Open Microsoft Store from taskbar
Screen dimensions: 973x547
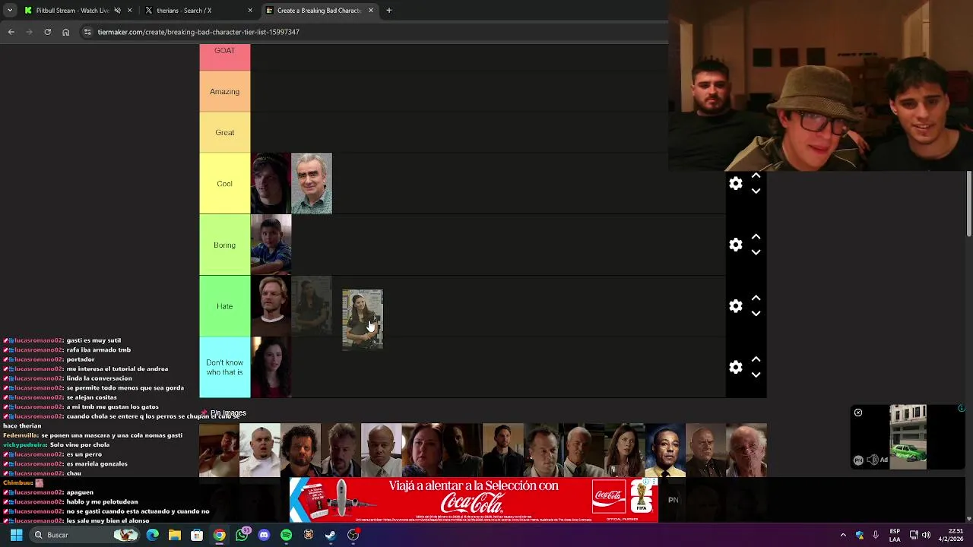[197, 535]
